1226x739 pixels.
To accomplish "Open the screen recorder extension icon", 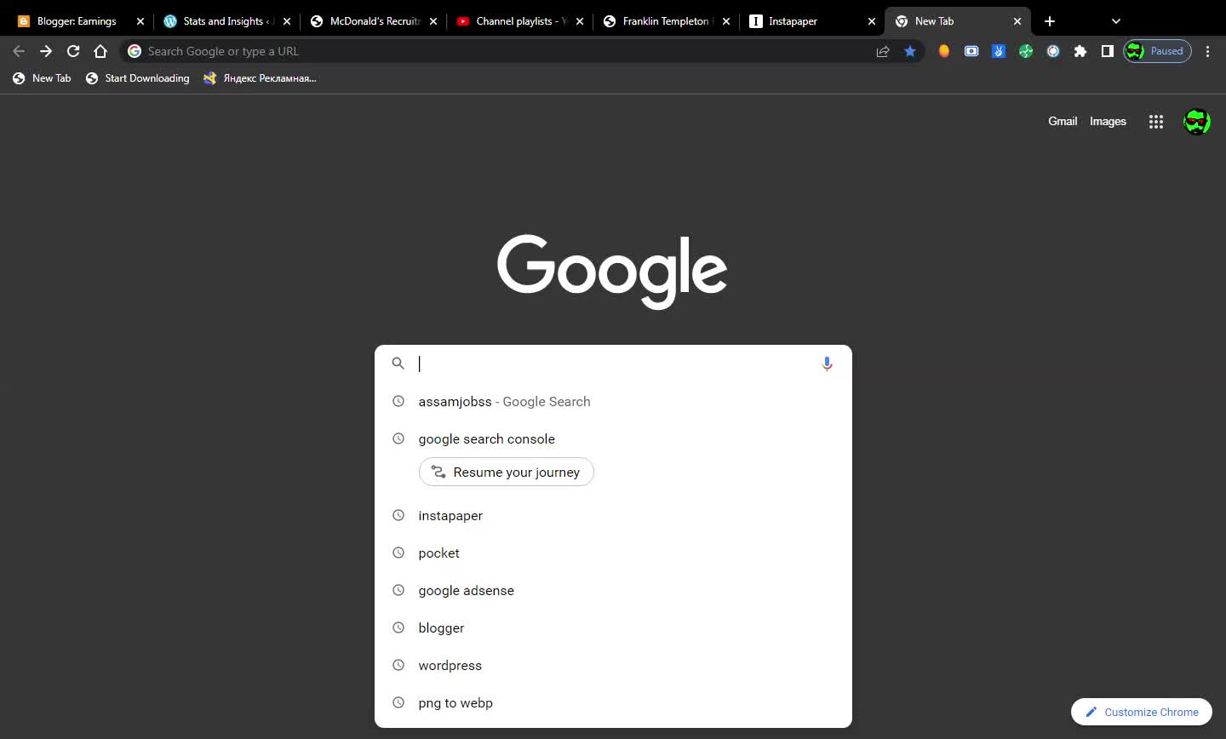I will (x=971, y=51).
